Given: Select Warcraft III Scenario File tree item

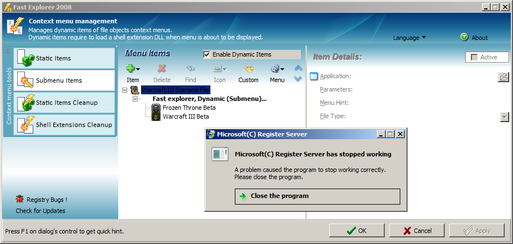Looking at the screenshot, I should point(175,89).
